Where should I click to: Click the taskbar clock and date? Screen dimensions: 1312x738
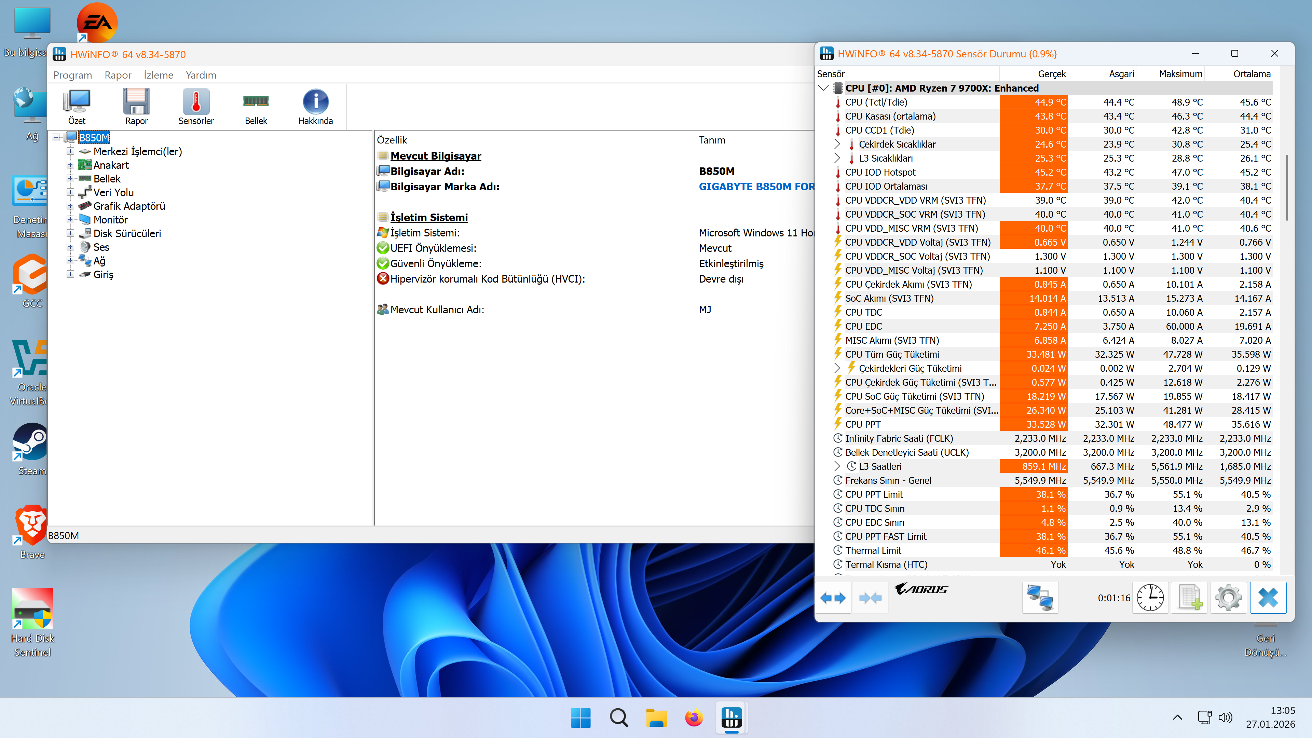[1270, 717]
